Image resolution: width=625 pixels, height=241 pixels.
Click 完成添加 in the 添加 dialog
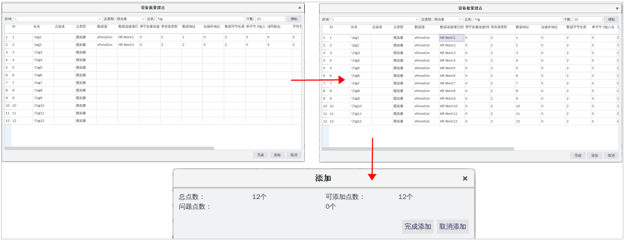click(418, 227)
